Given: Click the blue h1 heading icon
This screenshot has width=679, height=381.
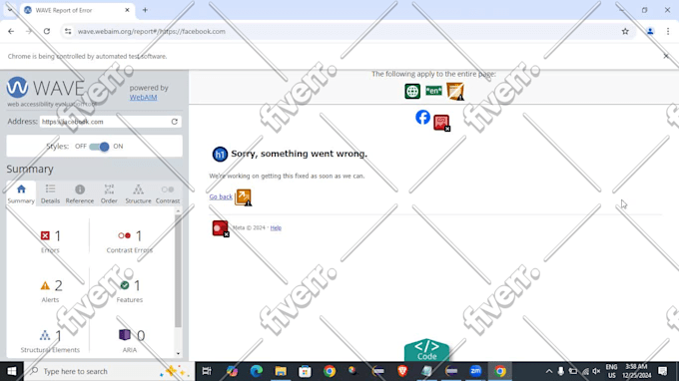Looking at the screenshot, I should 220,155.
